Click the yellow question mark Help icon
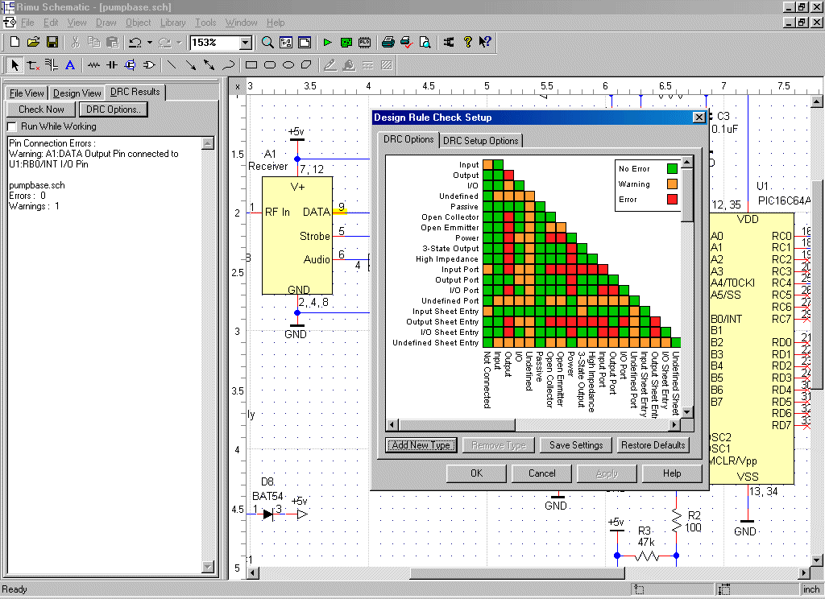This screenshot has height=599, width=825. 467,43
